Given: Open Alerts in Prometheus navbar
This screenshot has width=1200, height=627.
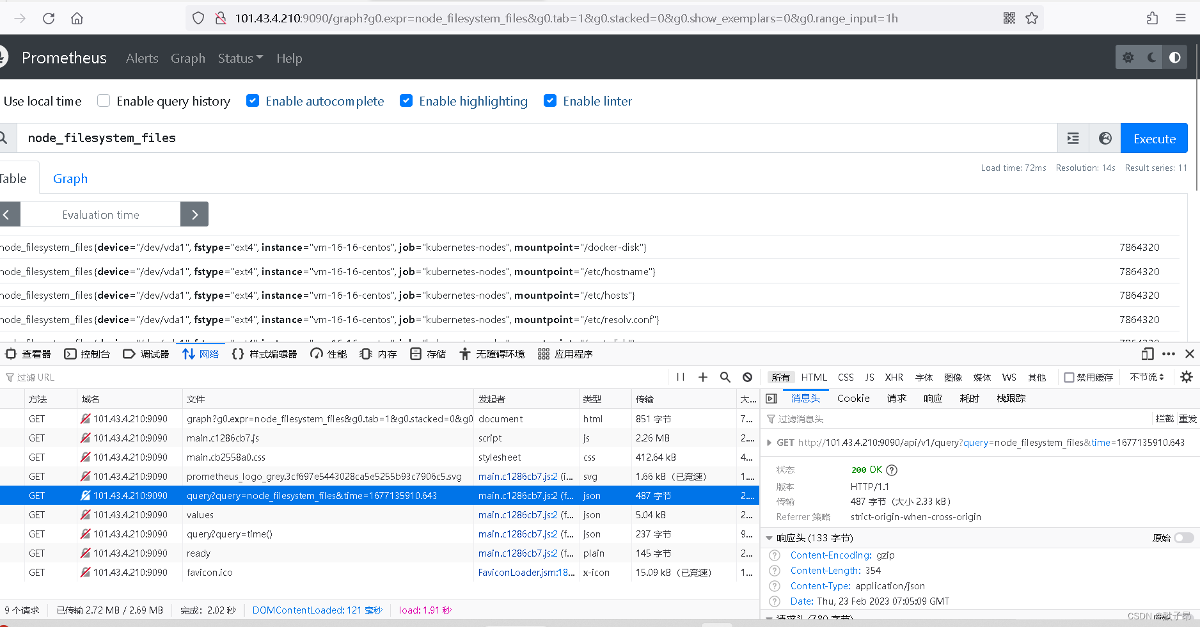Looking at the screenshot, I should (x=142, y=58).
